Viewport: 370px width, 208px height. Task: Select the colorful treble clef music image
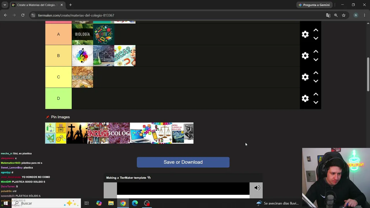(x=82, y=56)
